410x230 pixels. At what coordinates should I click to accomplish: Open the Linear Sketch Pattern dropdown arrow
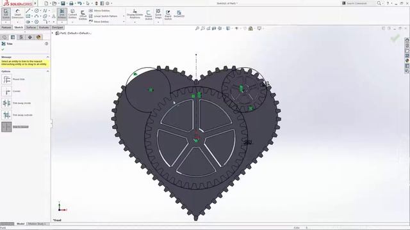pos(124,16)
